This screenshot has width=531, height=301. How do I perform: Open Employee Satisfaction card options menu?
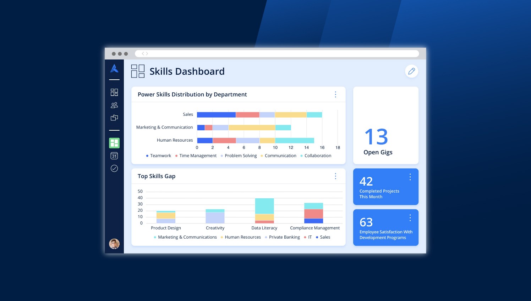click(x=410, y=218)
